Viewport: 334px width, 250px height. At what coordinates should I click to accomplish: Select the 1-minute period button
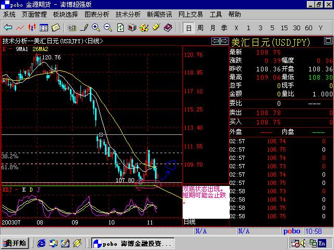[x=248, y=28]
